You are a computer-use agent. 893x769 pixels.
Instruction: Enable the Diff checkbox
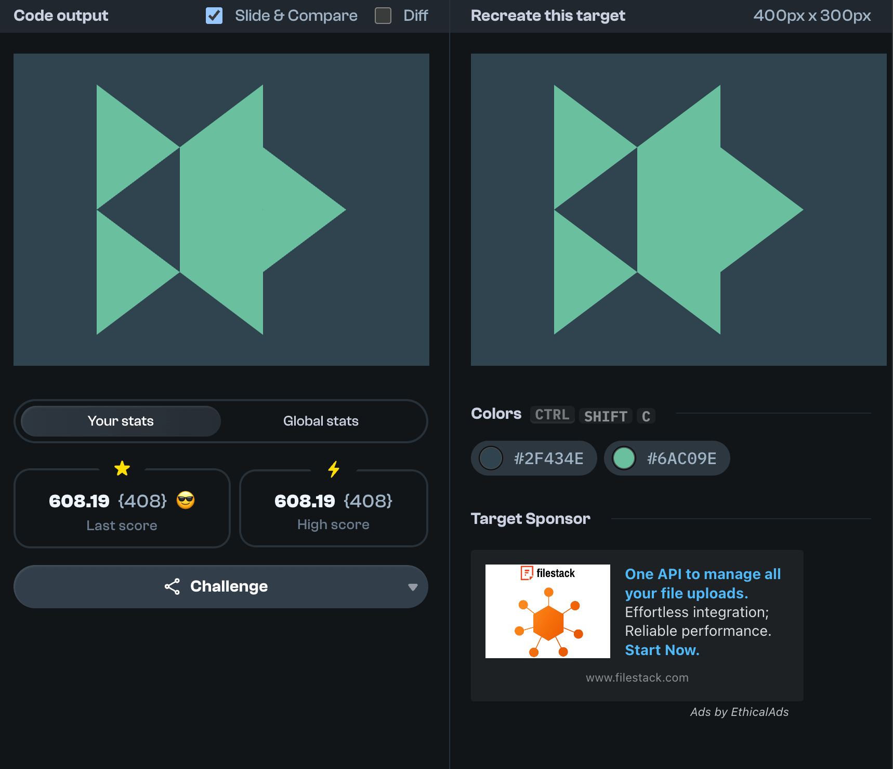pyautogui.click(x=383, y=16)
